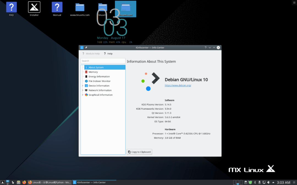Click the KDE Plasma Version value 5.14.5

coord(168,105)
